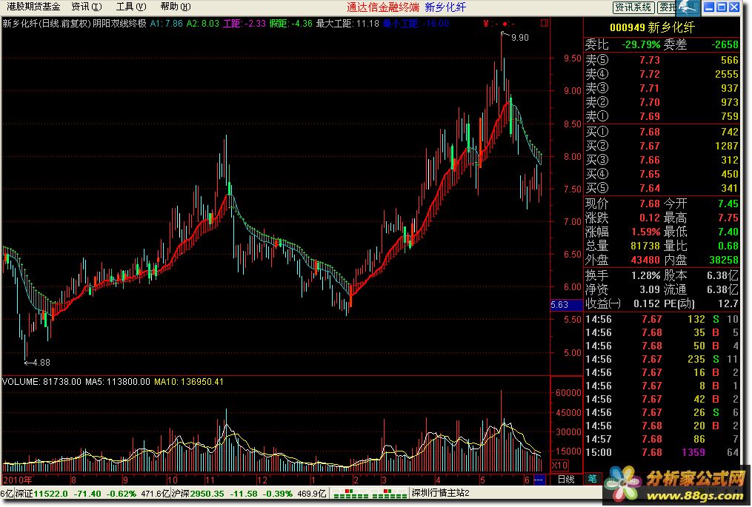Click the 总量 81738 value
Image resolution: width=752 pixels, height=507 pixels.
(x=645, y=246)
